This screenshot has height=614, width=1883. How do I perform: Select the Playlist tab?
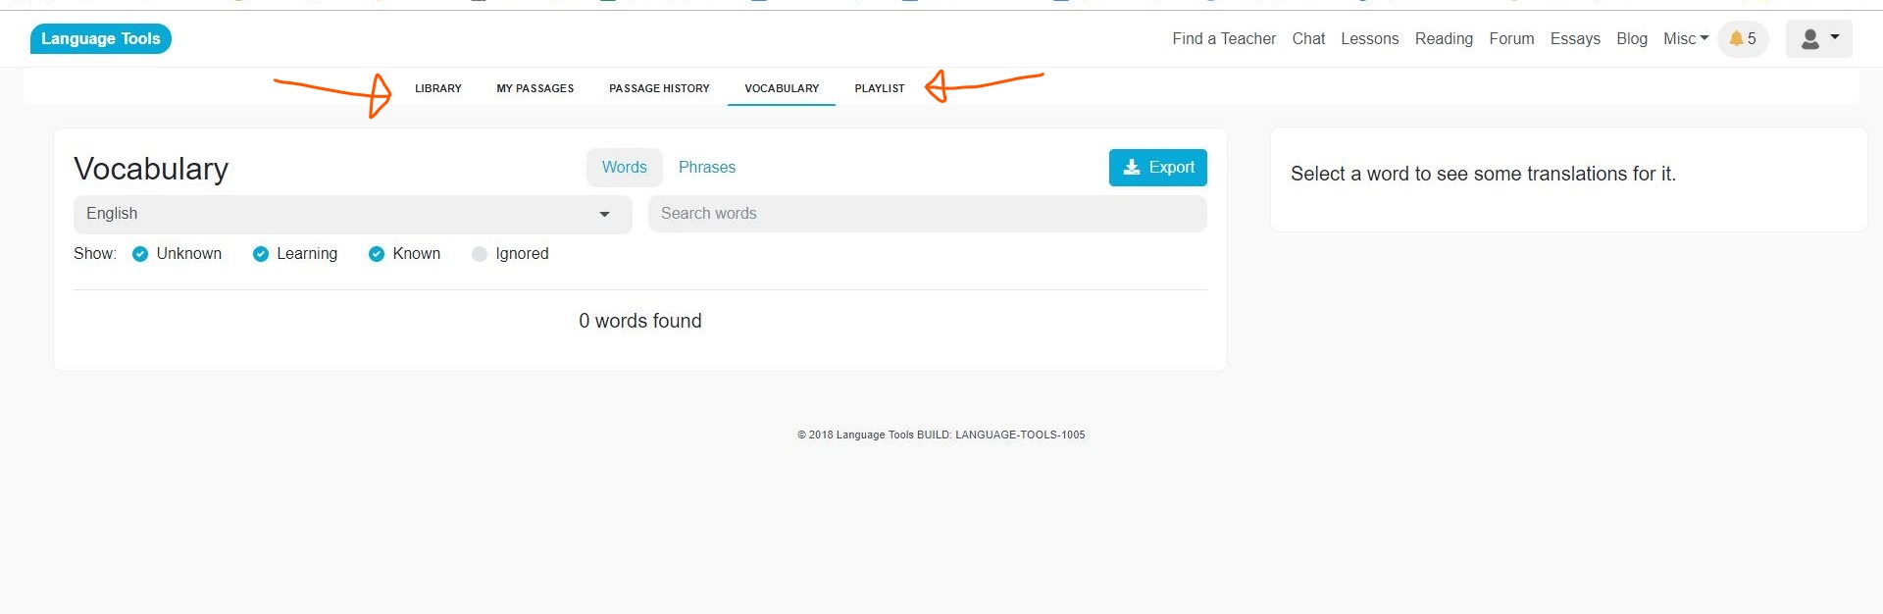point(879,88)
